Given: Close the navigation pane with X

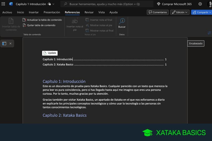Looking at the screenshot, I should [10, 43].
